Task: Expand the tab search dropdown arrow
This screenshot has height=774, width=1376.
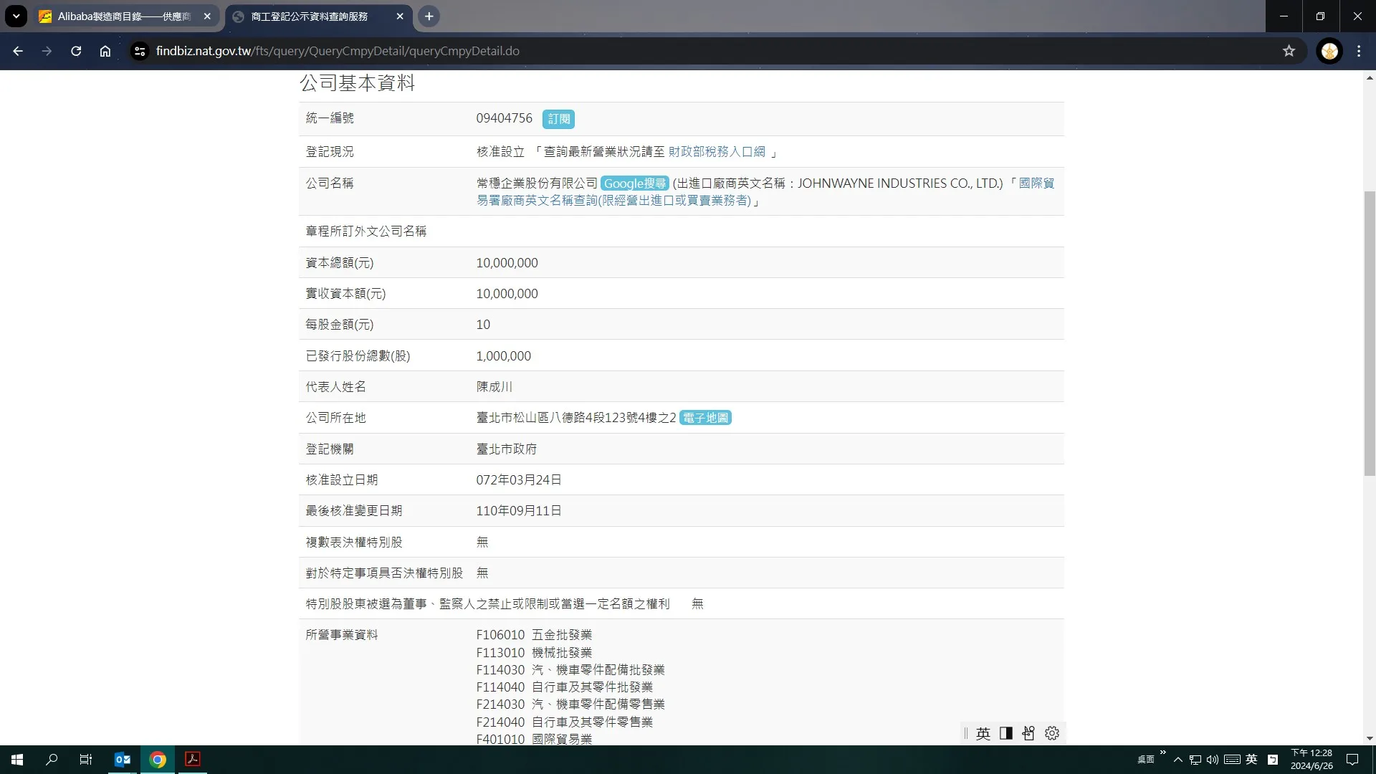Action: (16, 16)
